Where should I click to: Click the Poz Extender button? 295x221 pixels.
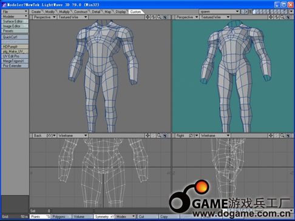tap(15, 66)
